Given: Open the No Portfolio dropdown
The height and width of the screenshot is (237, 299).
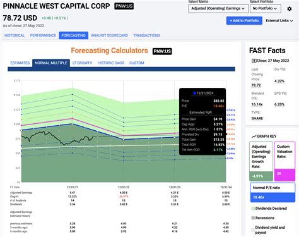Looking at the screenshot, I should click(265, 9).
